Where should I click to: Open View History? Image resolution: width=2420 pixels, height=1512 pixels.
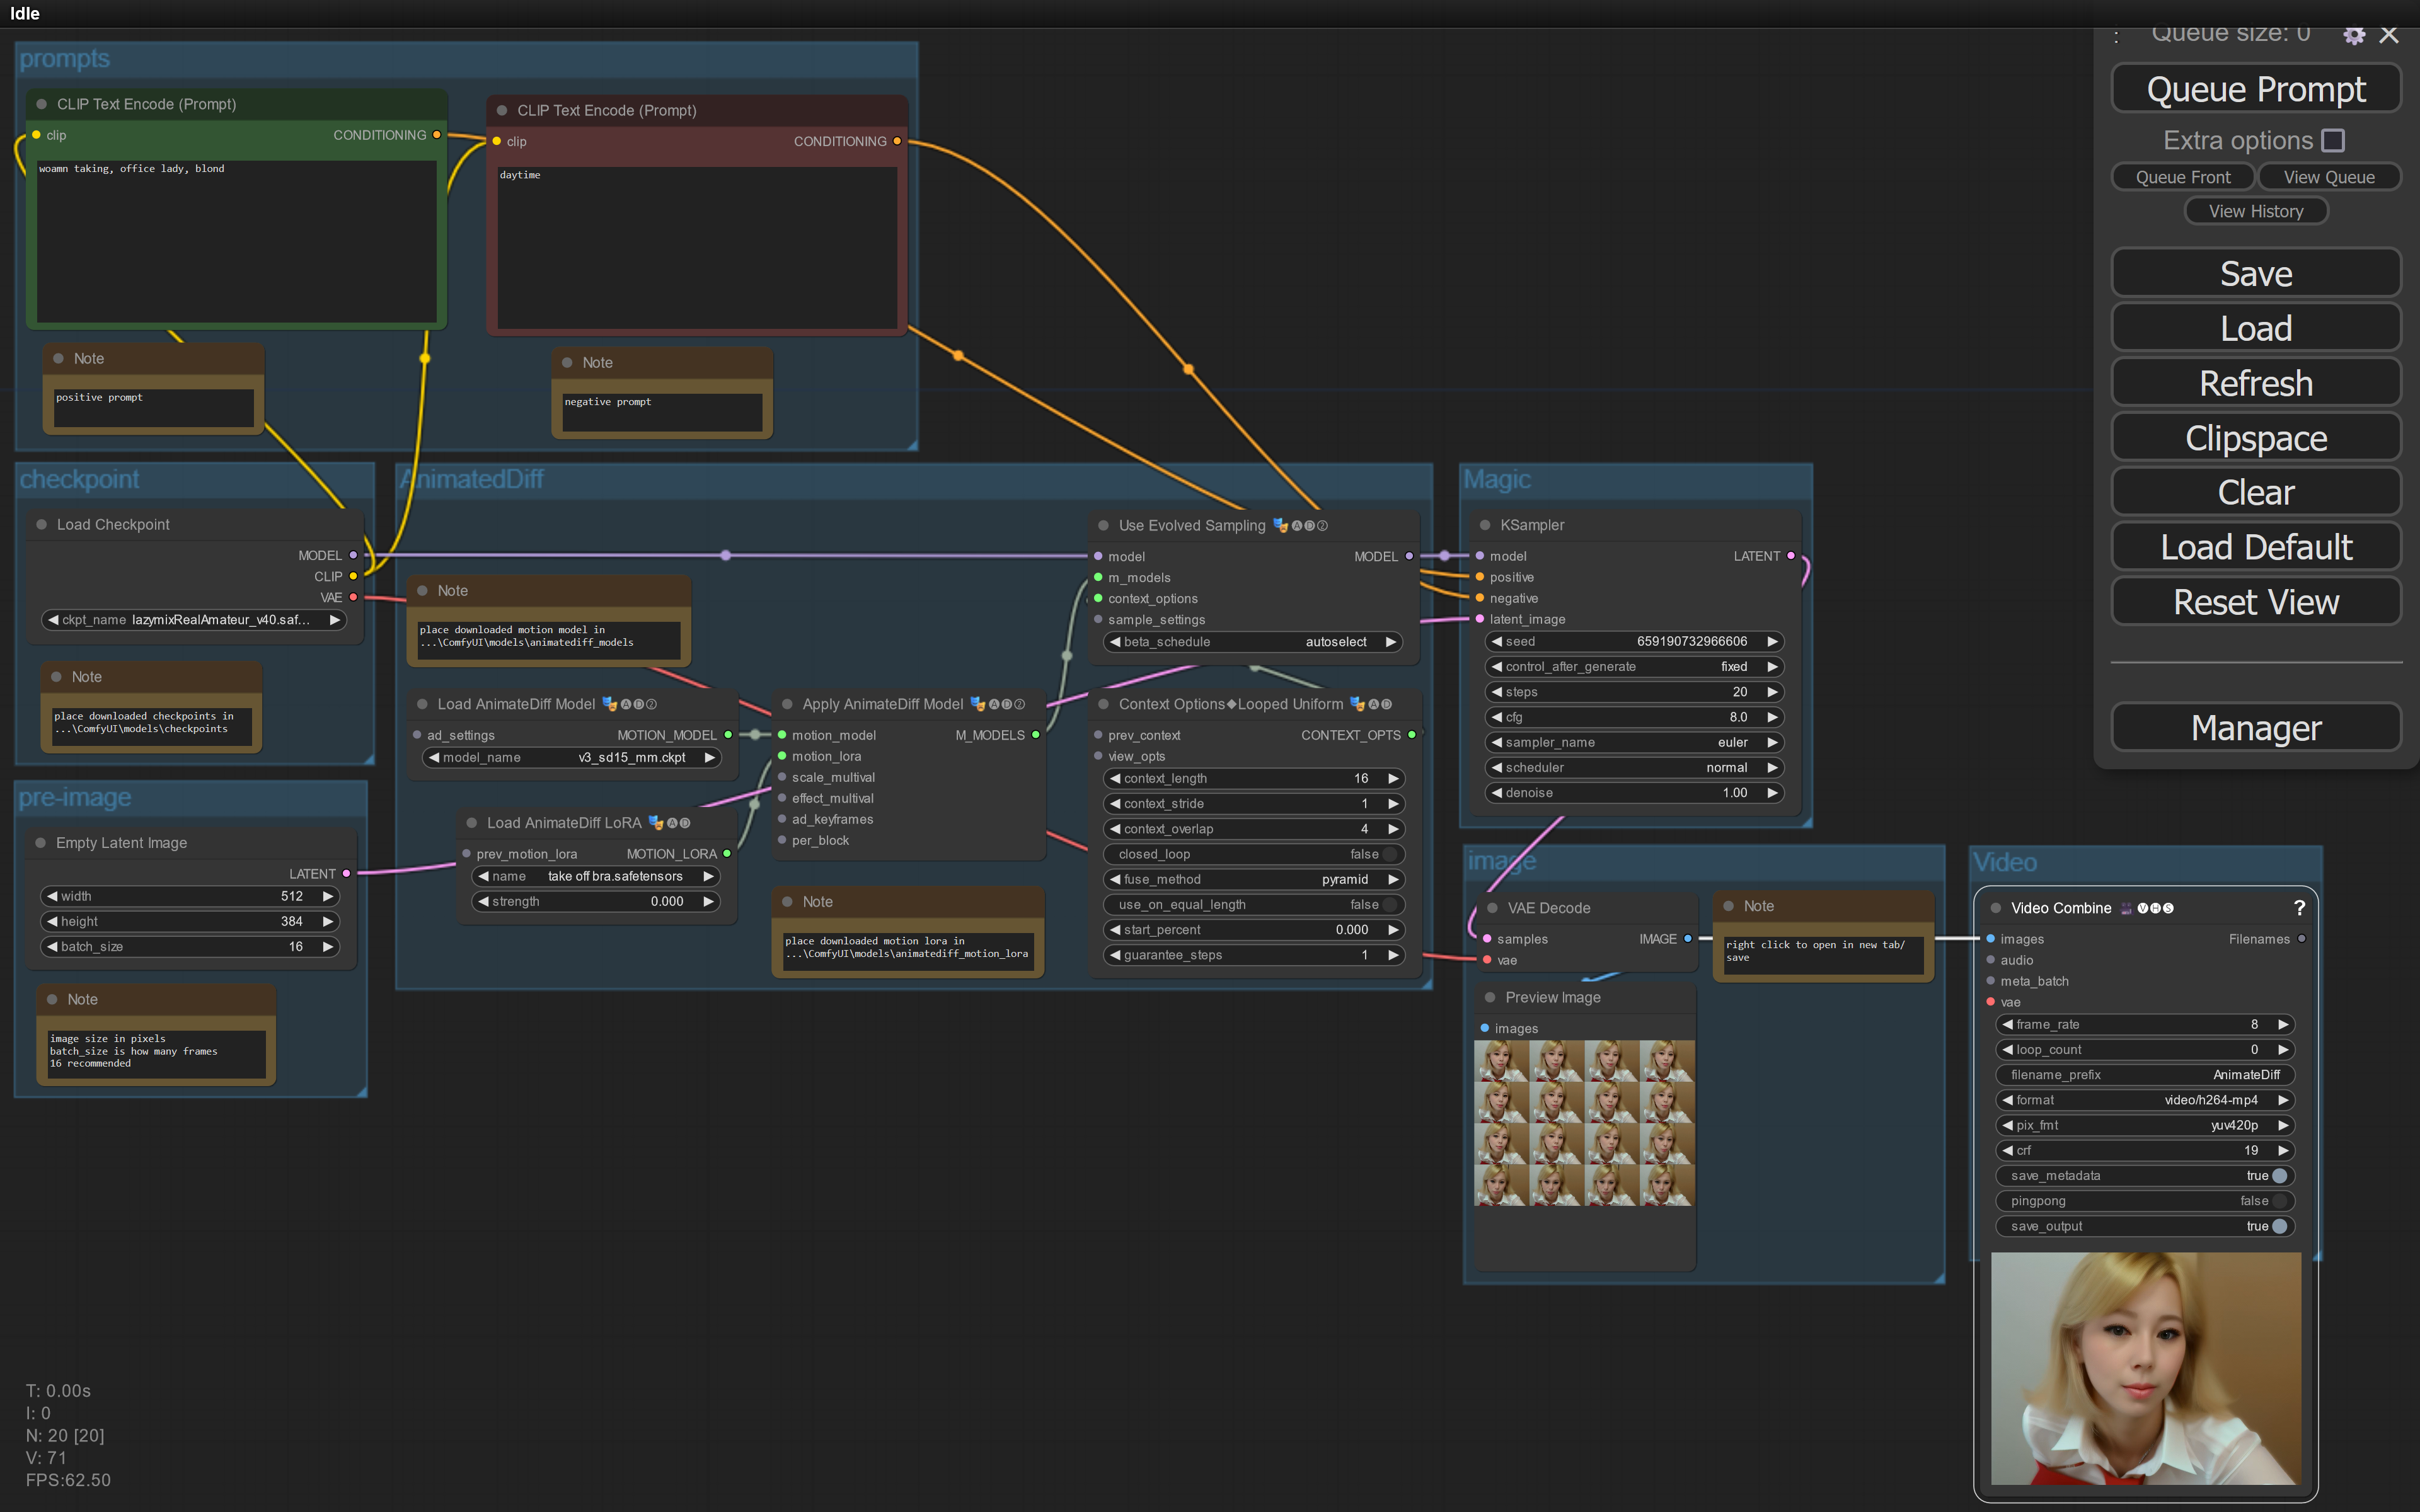click(x=2255, y=211)
